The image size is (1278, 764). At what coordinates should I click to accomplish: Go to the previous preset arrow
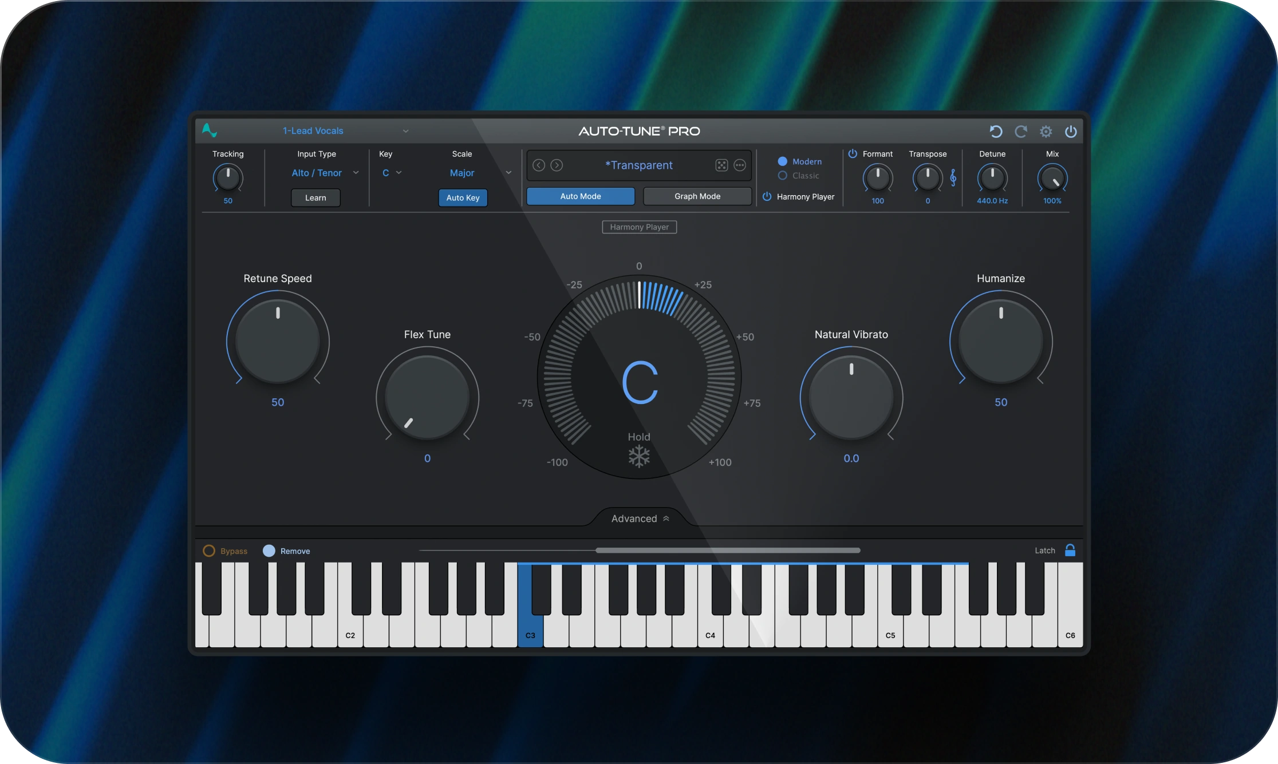pyautogui.click(x=539, y=165)
